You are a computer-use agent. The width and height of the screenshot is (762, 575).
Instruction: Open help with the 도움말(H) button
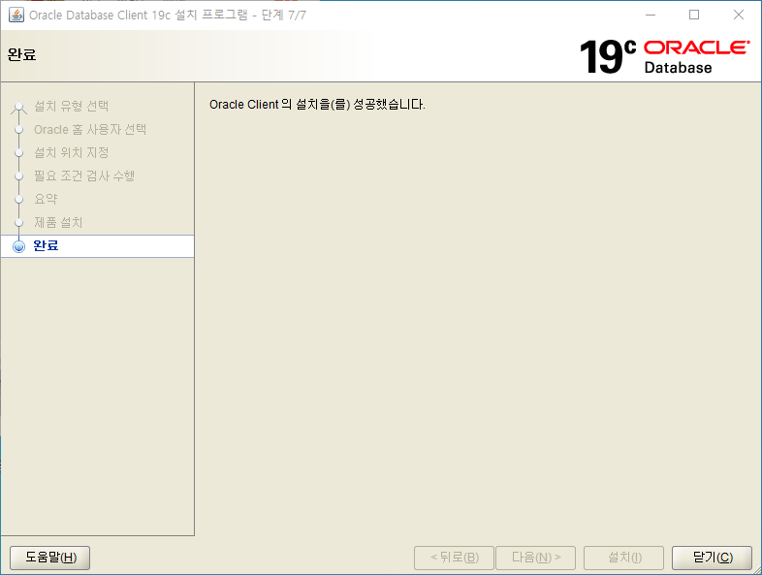tap(50, 558)
